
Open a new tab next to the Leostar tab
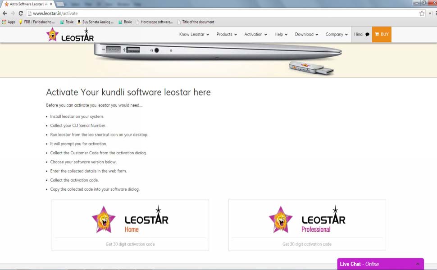click(x=60, y=4)
